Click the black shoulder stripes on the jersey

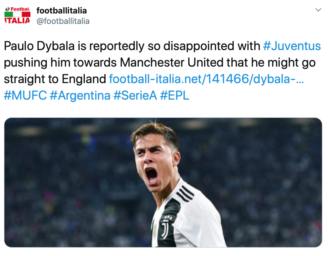(185, 194)
